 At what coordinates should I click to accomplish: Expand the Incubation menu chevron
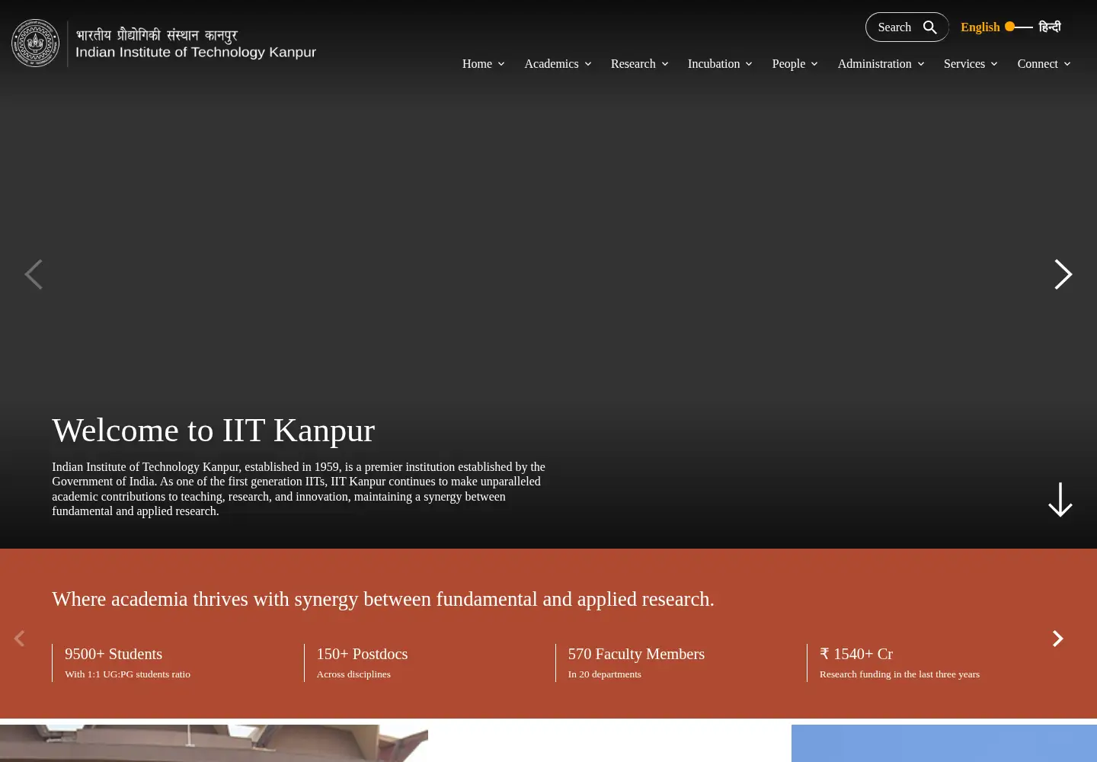(x=749, y=64)
